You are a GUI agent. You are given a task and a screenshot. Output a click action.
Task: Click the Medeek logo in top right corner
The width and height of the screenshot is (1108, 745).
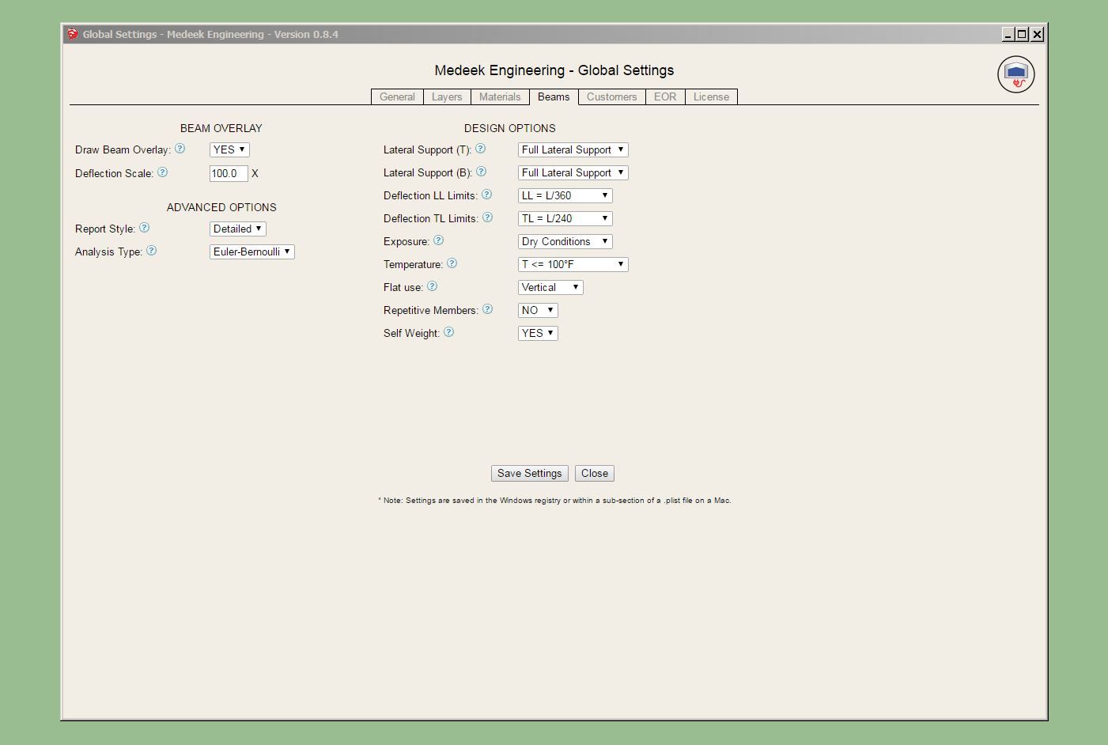1015,75
